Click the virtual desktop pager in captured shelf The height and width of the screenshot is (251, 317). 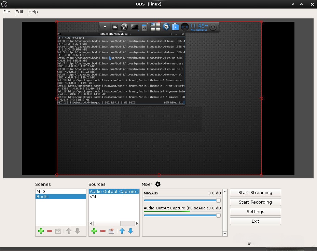click(155, 27)
